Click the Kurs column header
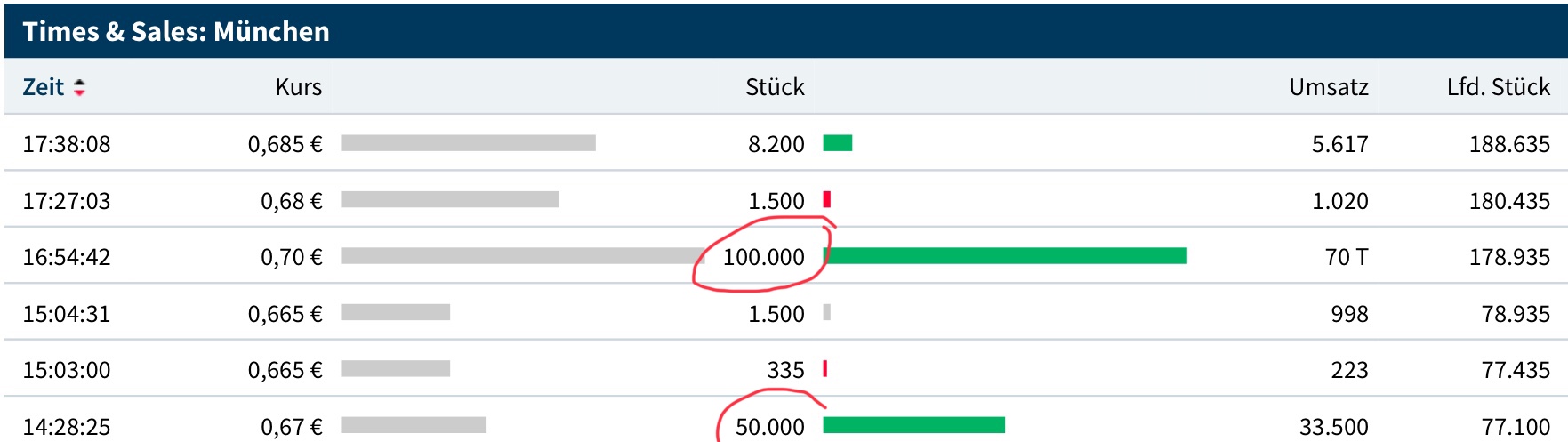Screen dimensions: 1568x442 (298, 87)
